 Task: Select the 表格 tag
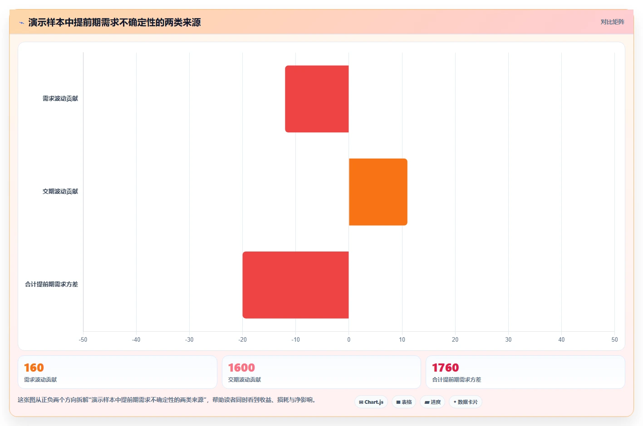(404, 402)
